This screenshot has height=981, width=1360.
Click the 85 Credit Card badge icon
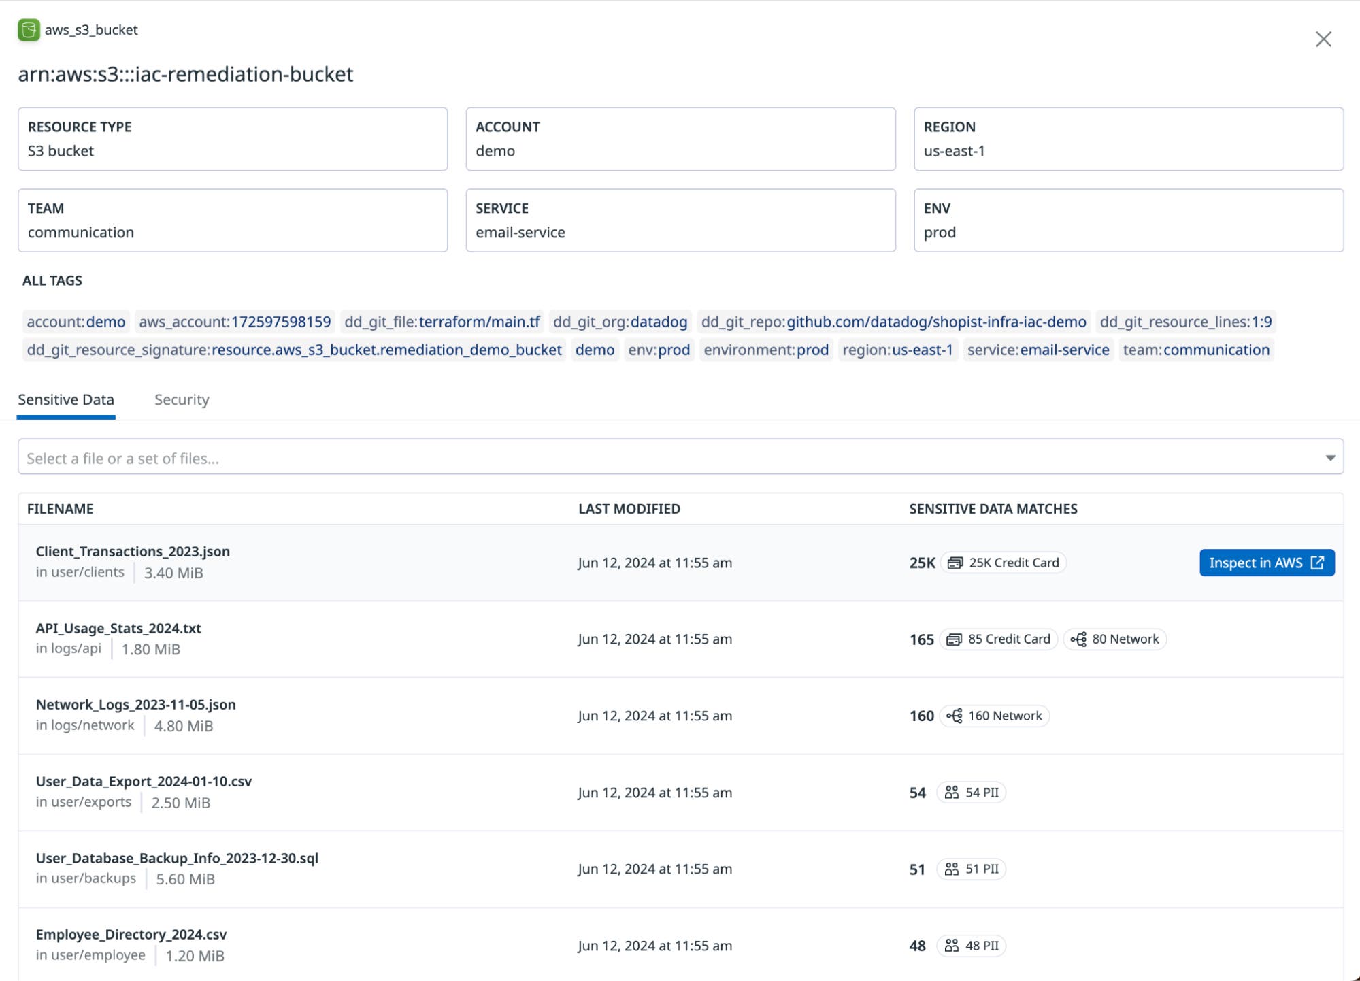(954, 639)
